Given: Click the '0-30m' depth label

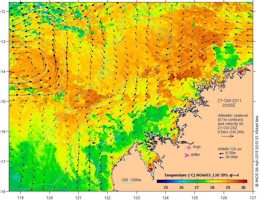Looking at the screenshot, I should coord(230,153).
